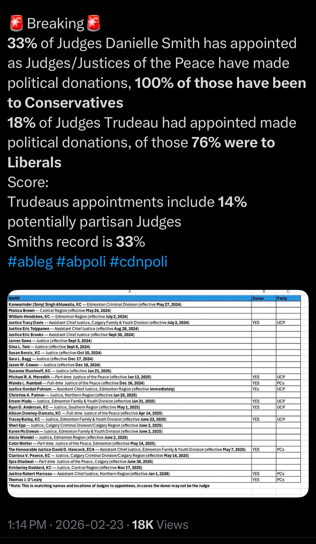The width and height of the screenshot is (316, 544).
Task: Click the 1:14 PM post timestamp
Action: click(x=27, y=525)
